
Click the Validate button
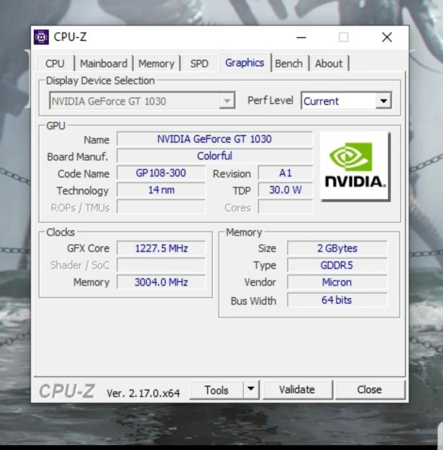[x=297, y=390]
